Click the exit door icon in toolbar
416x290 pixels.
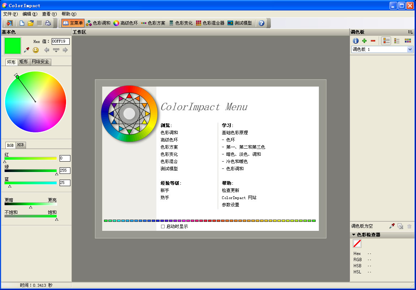coord(10,23)
